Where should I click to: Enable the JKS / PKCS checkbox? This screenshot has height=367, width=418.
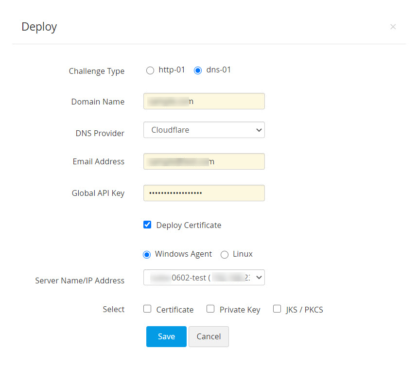pos(277,308)
